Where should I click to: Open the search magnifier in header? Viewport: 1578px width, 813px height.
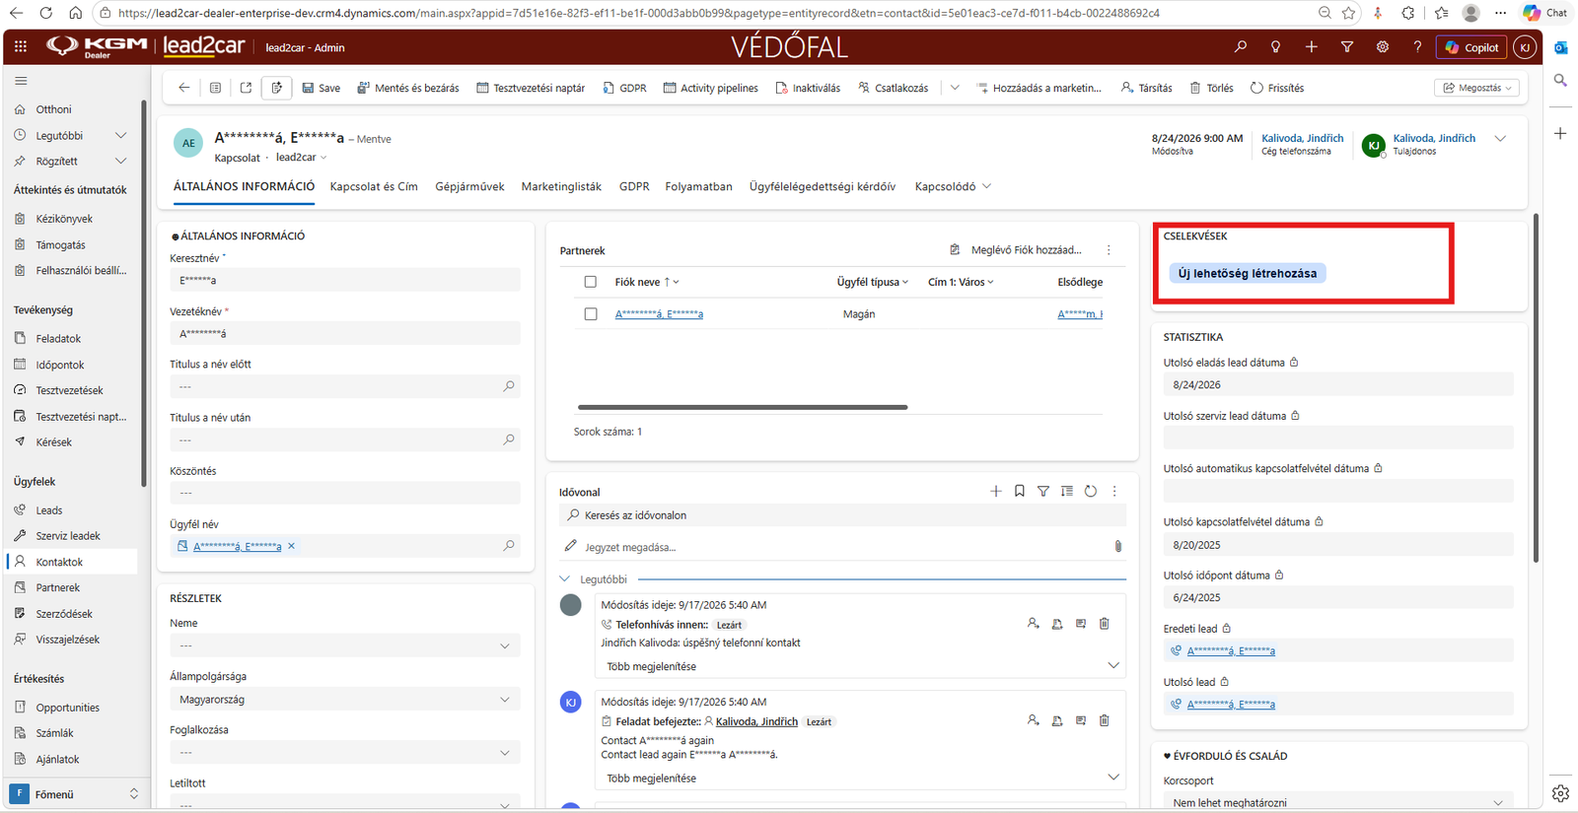click(x=1240, y=47)
